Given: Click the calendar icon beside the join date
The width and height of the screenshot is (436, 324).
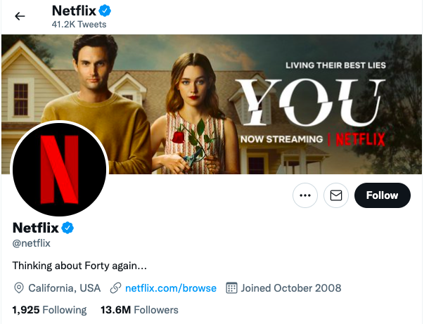Looking at the screenshot, I should [231, 288].
